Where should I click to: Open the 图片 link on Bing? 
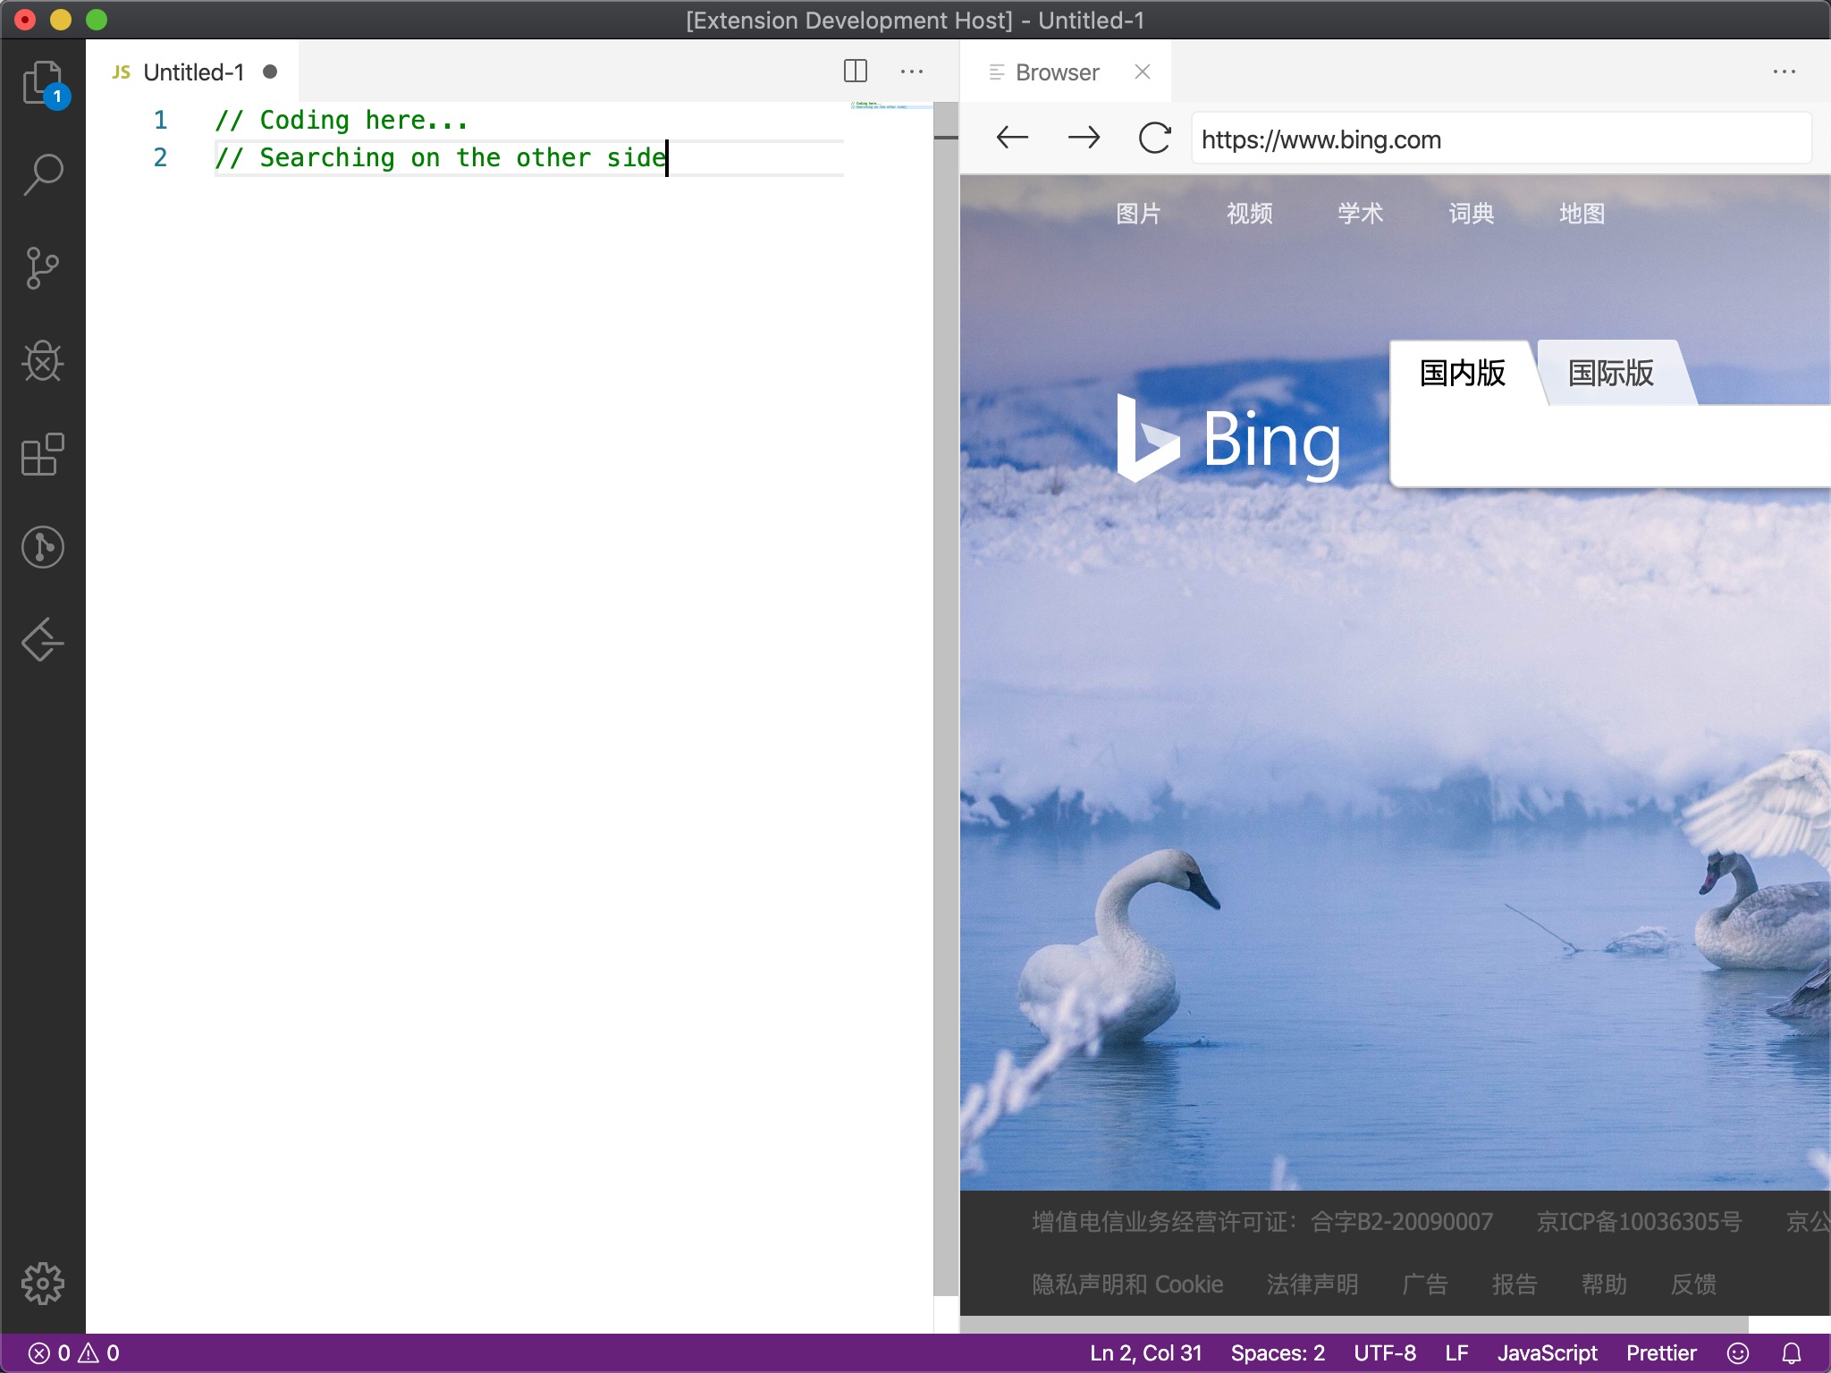point(1137,214)
